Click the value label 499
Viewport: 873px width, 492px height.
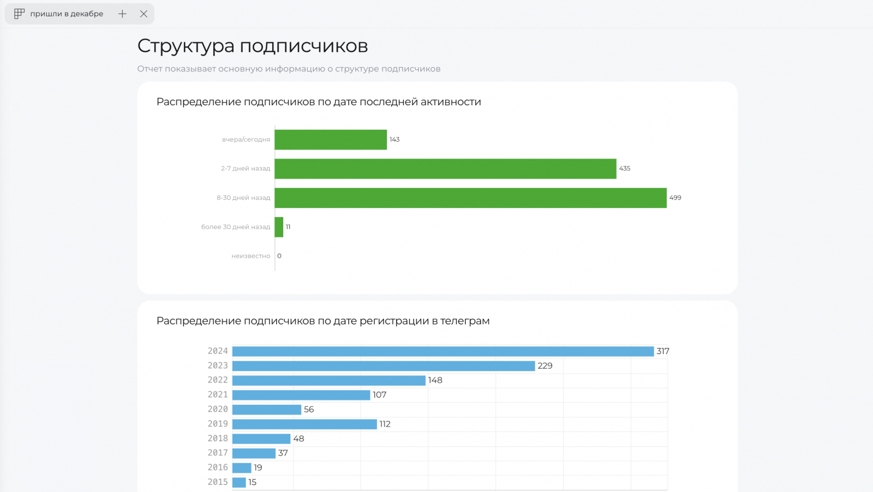click(x=675, y=198)
